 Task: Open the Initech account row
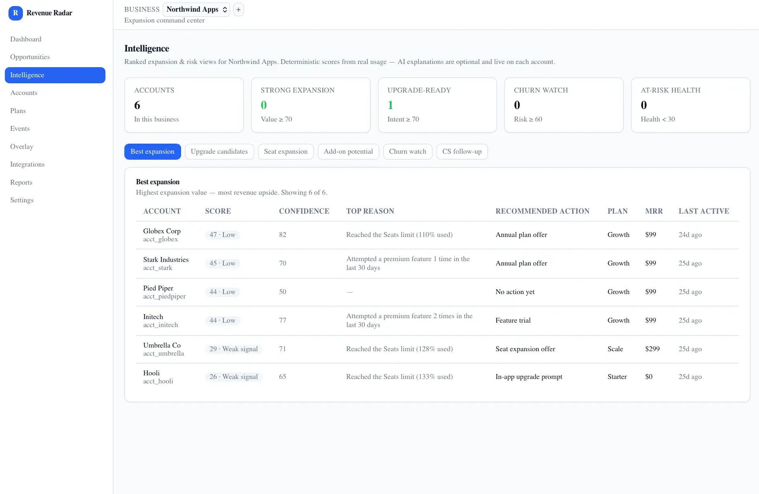pyautogui.click(x=437, y=321)
